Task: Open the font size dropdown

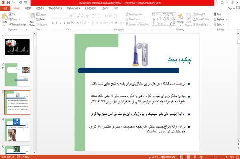Action: click(x=75, y=16)
